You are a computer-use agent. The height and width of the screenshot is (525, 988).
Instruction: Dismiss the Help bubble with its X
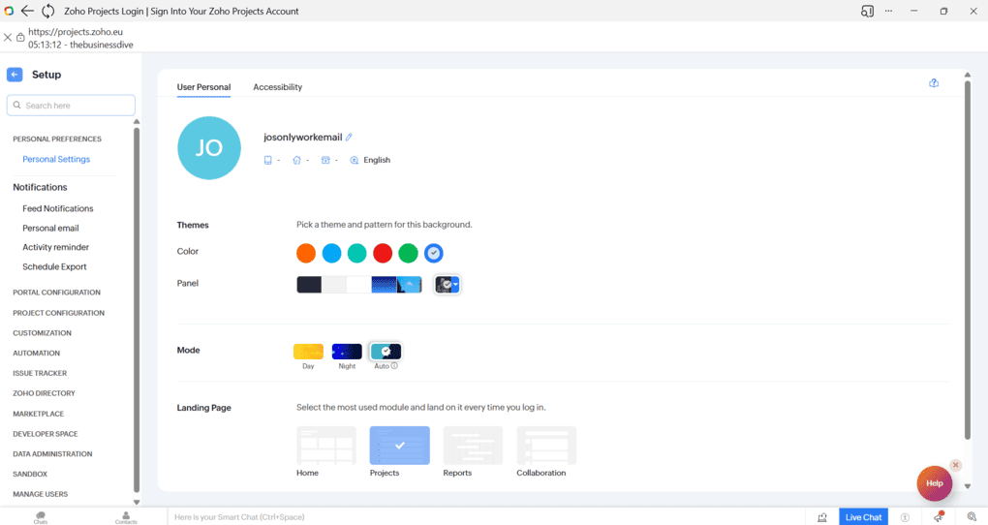point(956,465)
